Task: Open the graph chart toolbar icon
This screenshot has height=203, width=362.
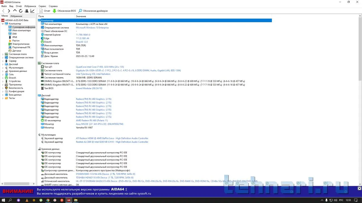Action: pos(33,11)
